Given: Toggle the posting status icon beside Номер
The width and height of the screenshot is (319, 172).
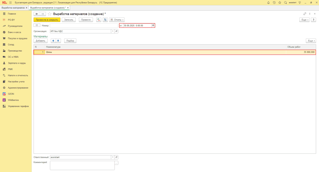Looking at the screenshot, I should coord(37,25).
